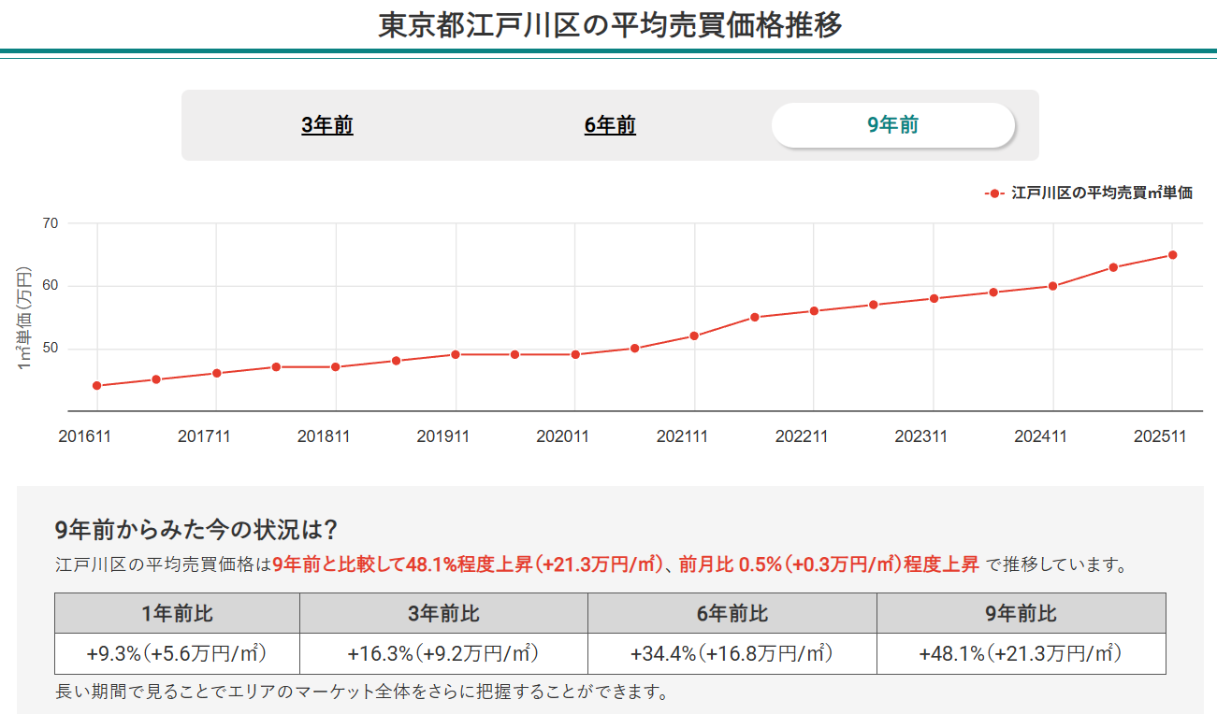This screenshot has height=714, width=1217.
Task: Keep the 9年前 tab selected
Action: tap(891, 125)
